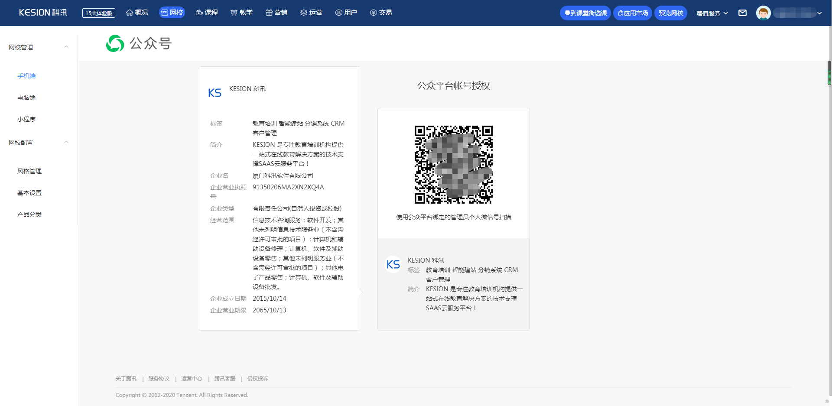Open the user avatar profile picture
832x406 pixels.
pos(763,13)
